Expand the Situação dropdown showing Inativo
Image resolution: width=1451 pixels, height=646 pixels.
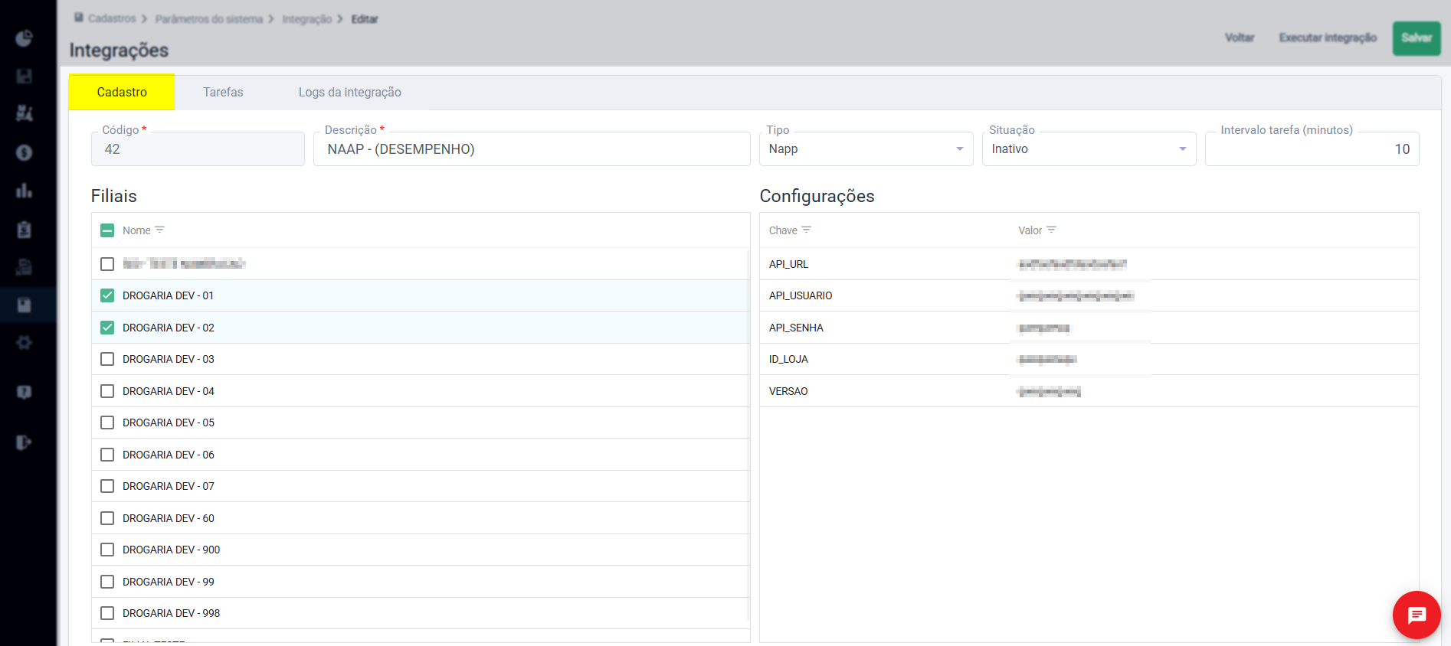(1088, 149)
